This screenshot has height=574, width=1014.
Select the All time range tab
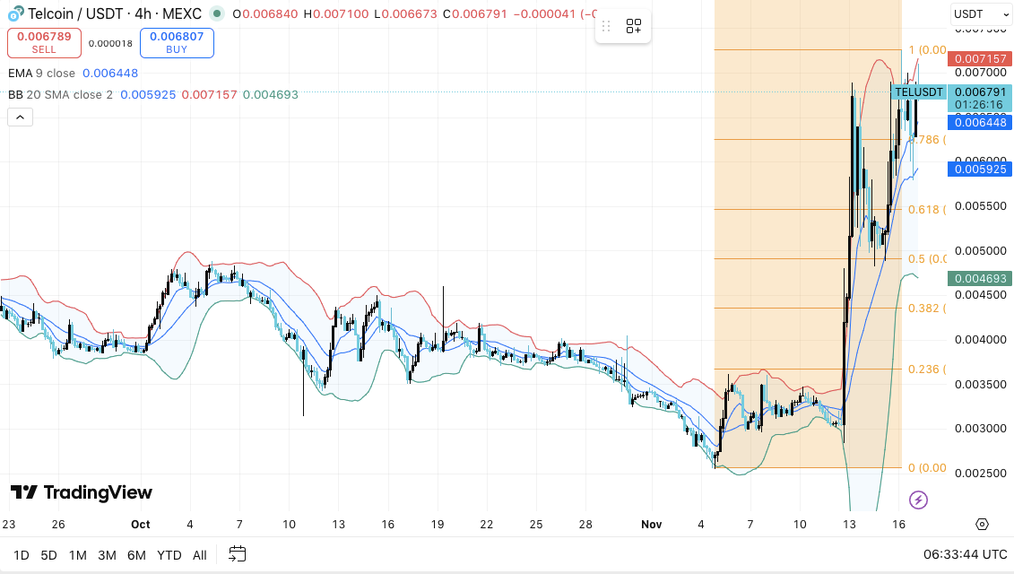click(x=200, y=555)
